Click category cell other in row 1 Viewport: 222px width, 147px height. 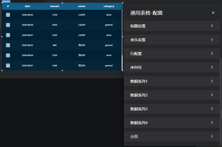(109, 15)
